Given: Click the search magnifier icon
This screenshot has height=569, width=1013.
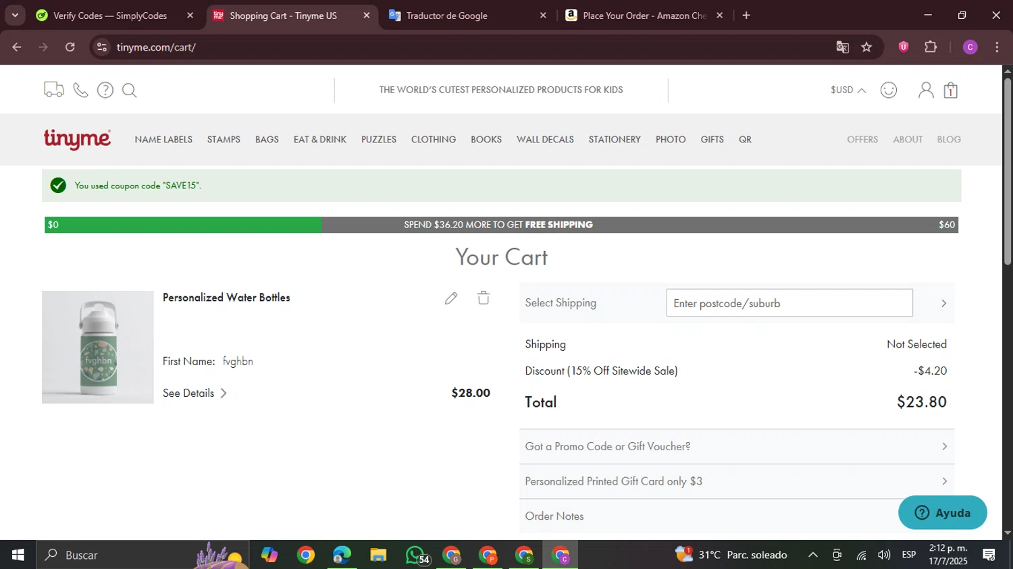Looking at the screenshot, I should tap(130, 90).
